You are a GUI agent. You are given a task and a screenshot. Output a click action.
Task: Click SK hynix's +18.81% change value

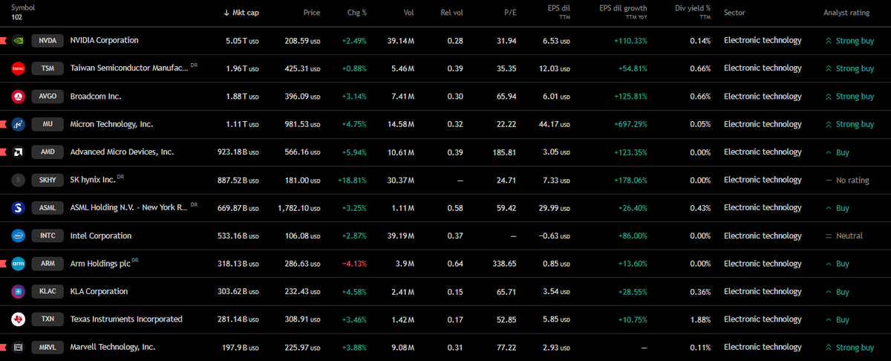(353, 180)
